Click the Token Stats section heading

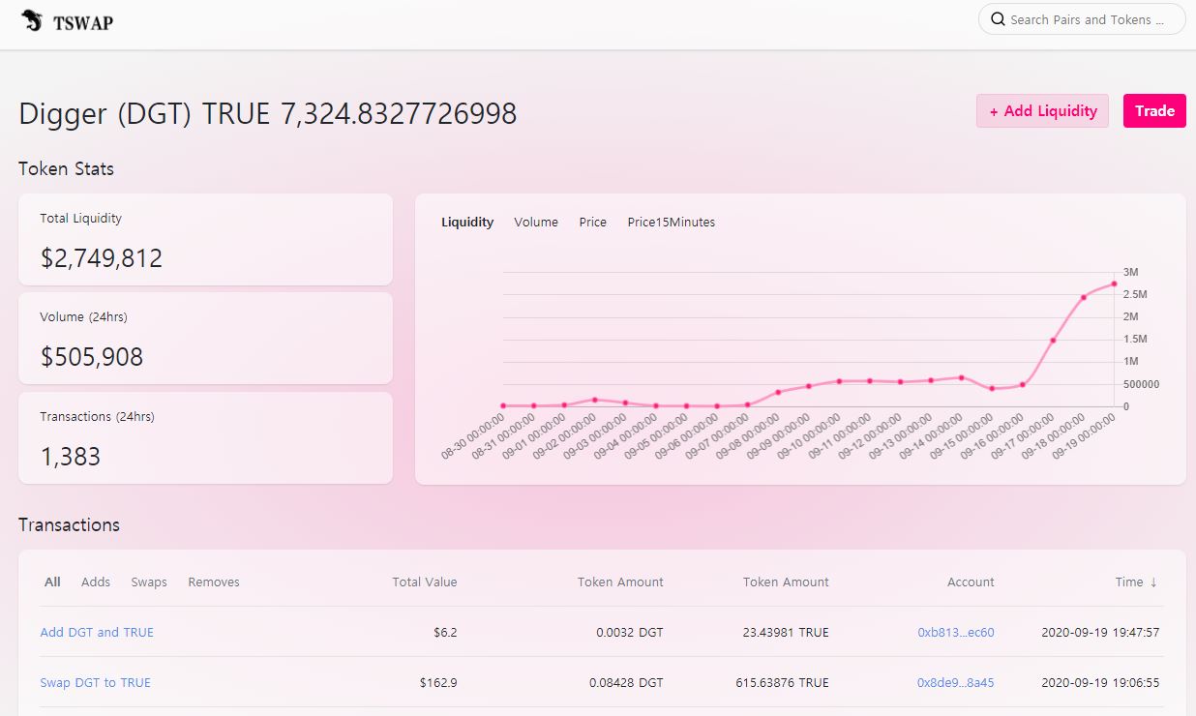[x=66, y=169]
